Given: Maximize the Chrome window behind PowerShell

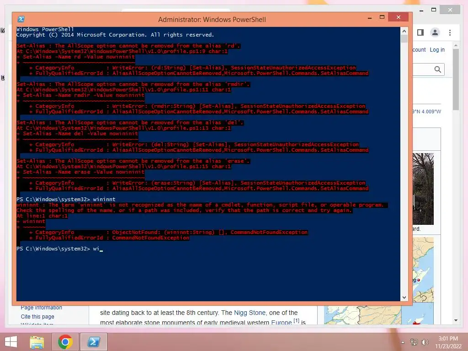Looking at the screenshot, I should tap(434, 10).
